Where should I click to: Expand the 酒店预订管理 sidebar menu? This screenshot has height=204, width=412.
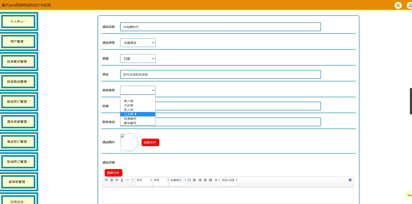pyautogui.click(x=18, y=142)
